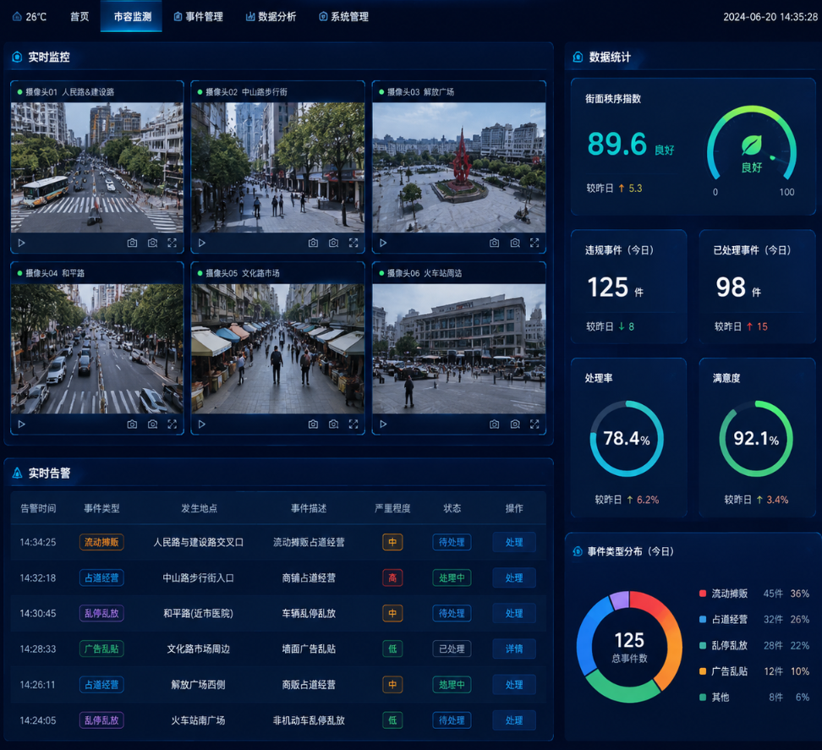Open the 事件管理 tab
The image size is (822, 750).
[198, 17]
